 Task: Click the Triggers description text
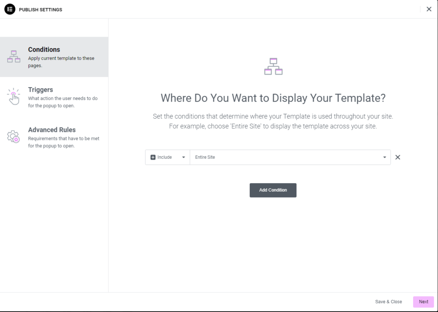[x=63, y=102]
